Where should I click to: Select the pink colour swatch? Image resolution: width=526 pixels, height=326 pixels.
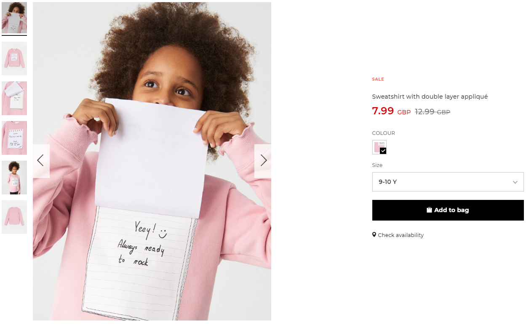[x=379, y=147]
